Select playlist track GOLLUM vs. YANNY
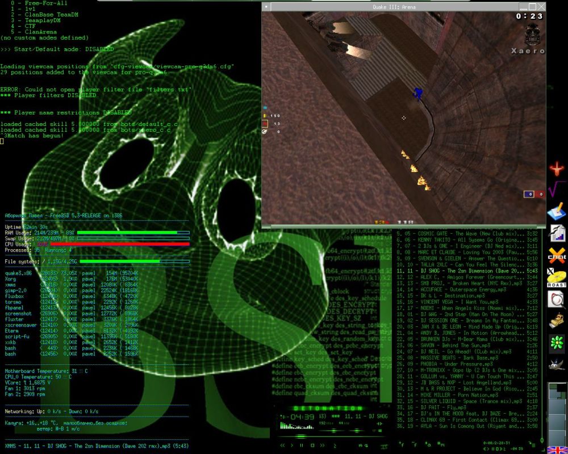The width and height of the screenshot is (568, 454). (x=467, y=376)
